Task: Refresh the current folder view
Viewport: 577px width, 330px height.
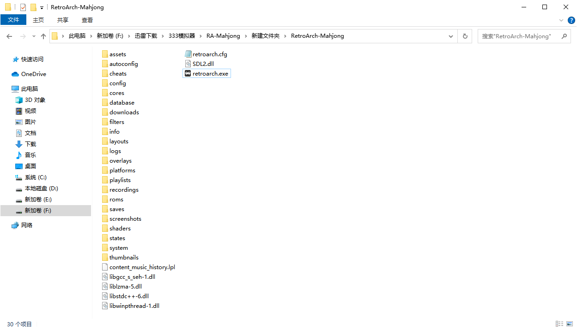Action: click(x=465, y=36)
